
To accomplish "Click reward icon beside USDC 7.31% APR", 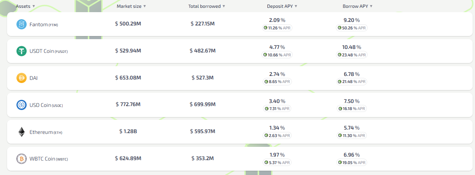I will click(x=267, y=108).
